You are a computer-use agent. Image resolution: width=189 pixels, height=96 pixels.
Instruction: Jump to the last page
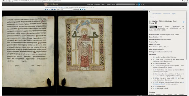[55, 9]
